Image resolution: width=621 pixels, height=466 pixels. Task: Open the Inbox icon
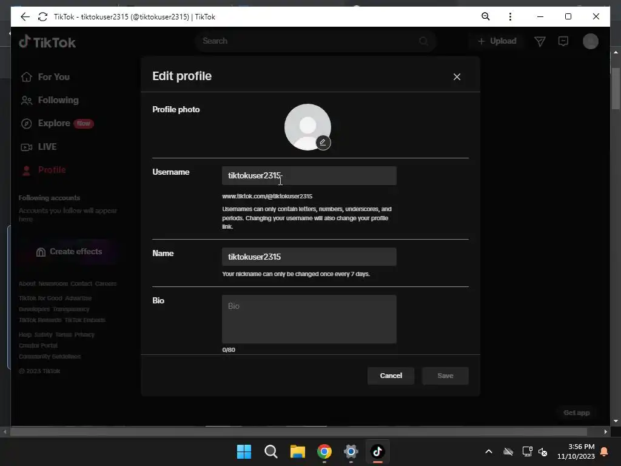pyautogui.click(x=563, y=41)
